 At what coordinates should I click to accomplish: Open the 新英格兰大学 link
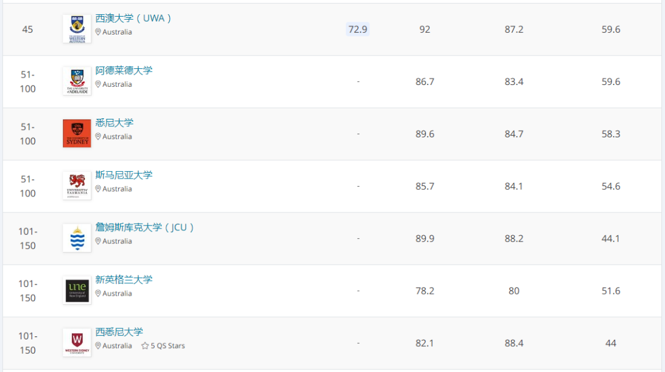click(124, 280)
